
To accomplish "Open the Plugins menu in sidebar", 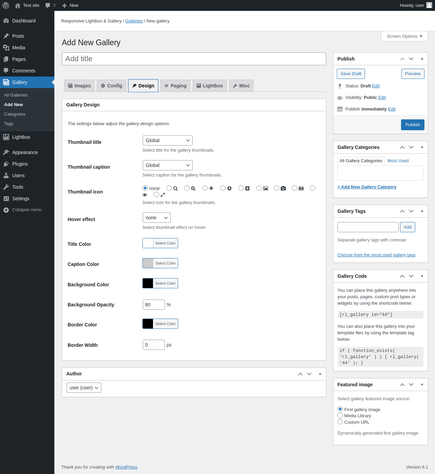I will [x=20, y=164].
